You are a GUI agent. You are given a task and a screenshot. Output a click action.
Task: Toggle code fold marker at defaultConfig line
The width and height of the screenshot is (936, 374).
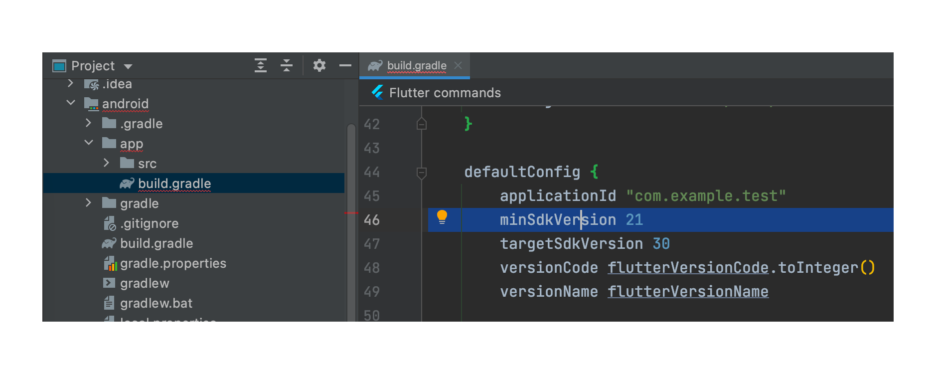coord(422,173)
